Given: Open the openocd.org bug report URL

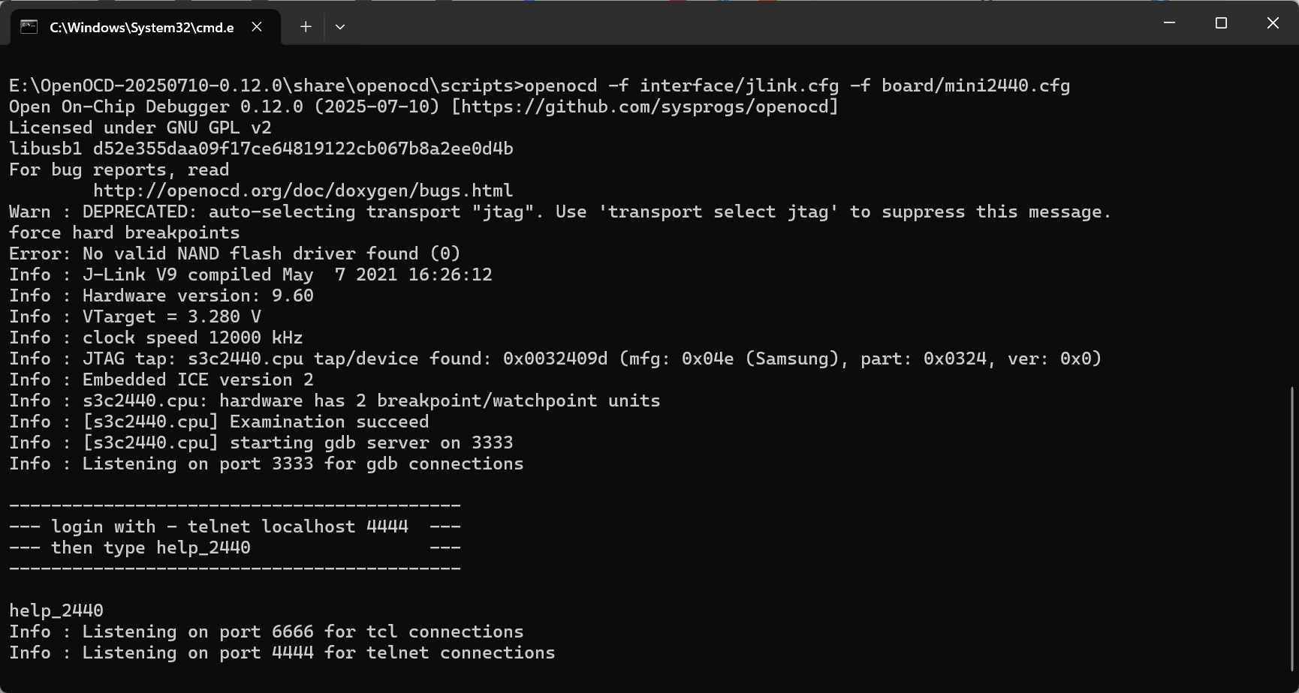Looking at the screenshot, I should click(303, 190).
